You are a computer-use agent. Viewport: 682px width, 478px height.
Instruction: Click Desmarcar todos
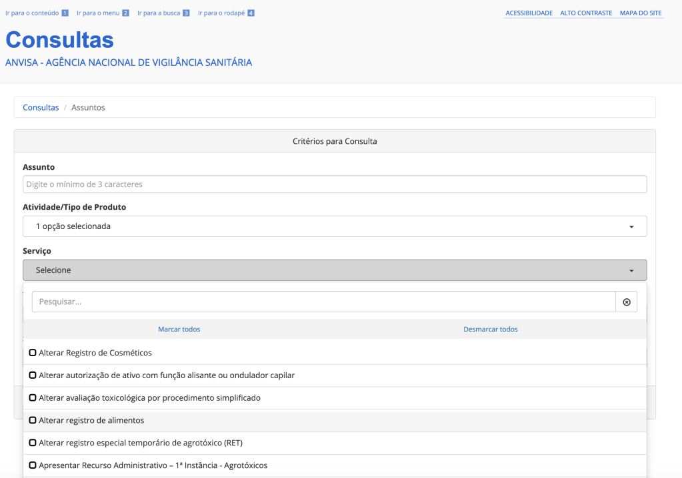pyautogui.click(x=490, y=330)
